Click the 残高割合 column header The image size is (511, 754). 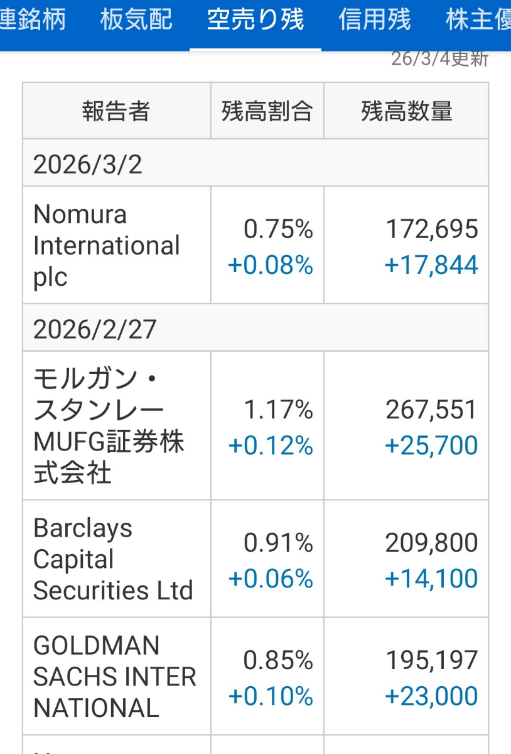[267, 111]
